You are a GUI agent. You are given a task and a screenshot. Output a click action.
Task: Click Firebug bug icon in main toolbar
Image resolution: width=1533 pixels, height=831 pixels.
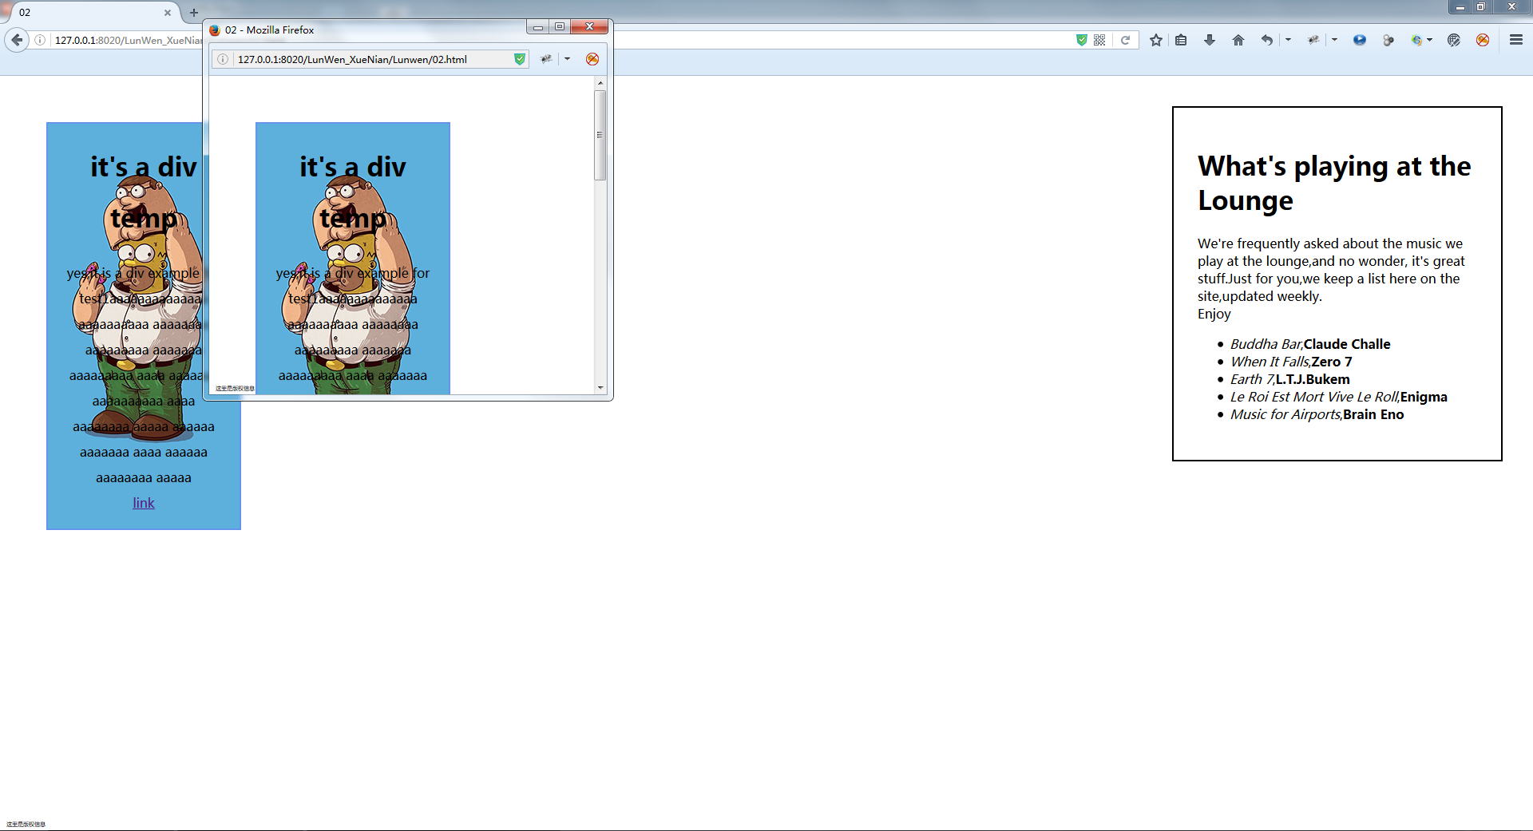point(1313,40)
